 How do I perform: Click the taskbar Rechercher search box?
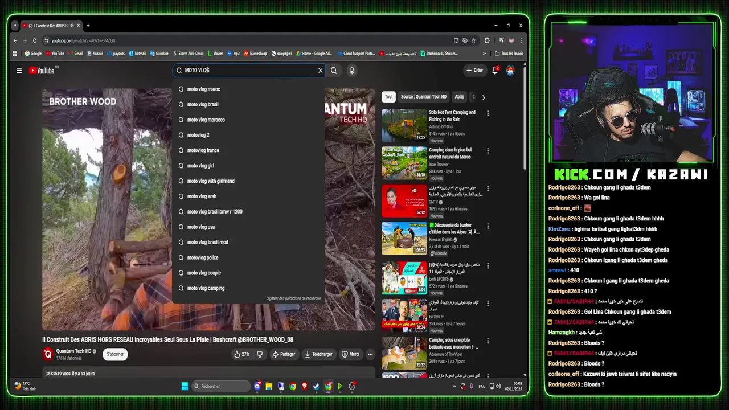tap(222, 386)
